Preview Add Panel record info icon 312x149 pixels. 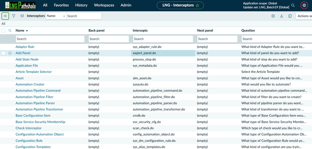10,53
